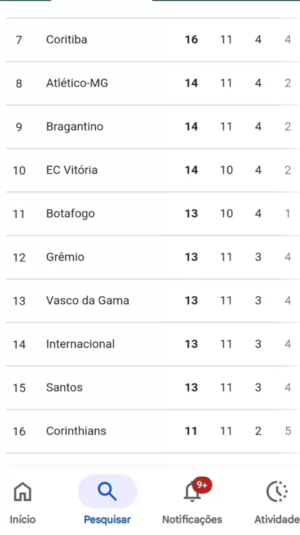This screenshot has height=535, width=300.
Task: Open the Notificações bell icon
Action: click(192, 492)
